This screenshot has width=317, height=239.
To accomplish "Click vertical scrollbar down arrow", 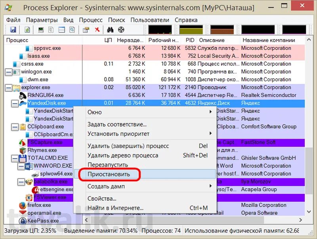I will coord(309,212).
